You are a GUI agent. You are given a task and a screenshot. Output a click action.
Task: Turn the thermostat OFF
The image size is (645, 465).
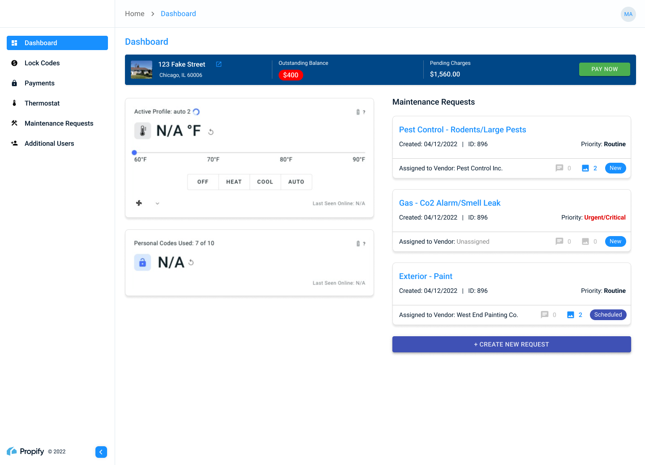202,182
